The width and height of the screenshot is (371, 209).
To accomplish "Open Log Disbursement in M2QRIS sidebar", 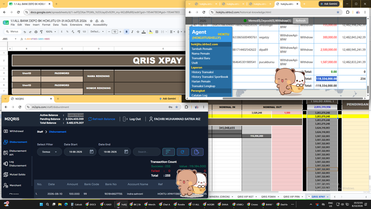I will pyautogui.click(x=15, y=164).
